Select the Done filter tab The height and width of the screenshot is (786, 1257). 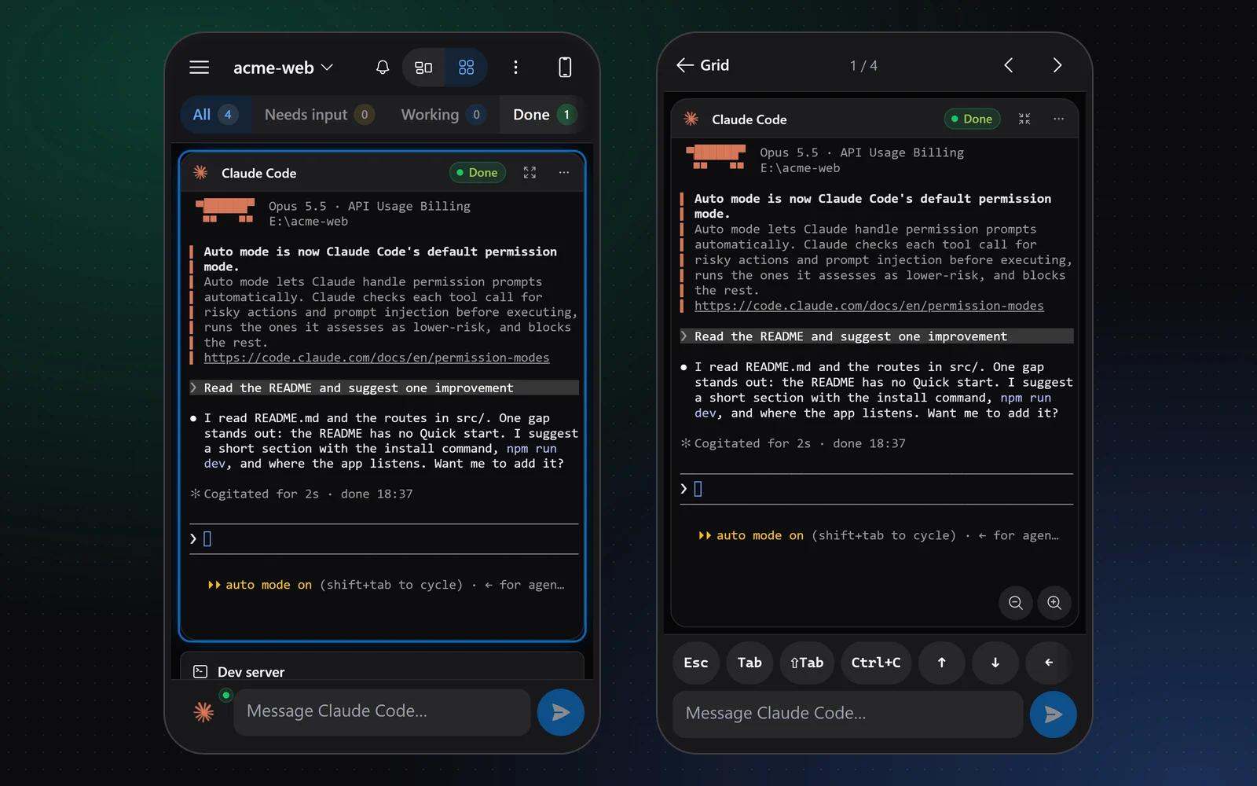[544, 115]
